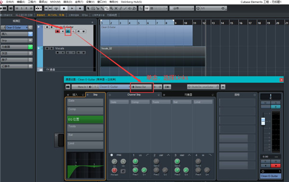The image size is (289, 182).
Task: Select the Play speaker tool
Action: (x=130, y=8)
